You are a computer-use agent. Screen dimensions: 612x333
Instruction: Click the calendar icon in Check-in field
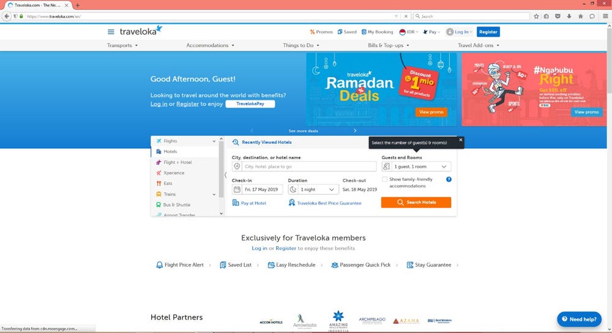tap(237, 189)
